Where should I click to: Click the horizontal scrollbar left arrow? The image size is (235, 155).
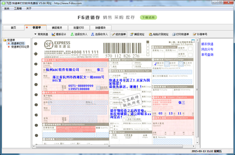point(34,146)
